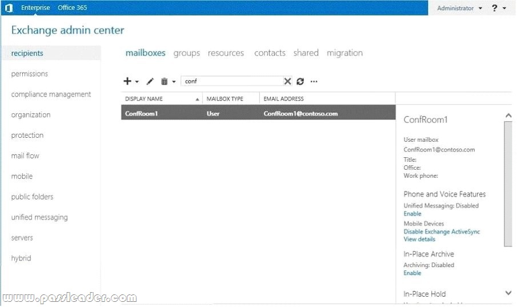Screen dimensions: 517x307
Task: Open mail flow section
Action: pyautogui.click(x=25, y=156)
